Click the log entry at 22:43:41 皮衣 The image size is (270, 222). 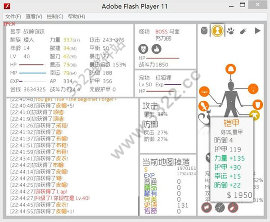pyautogui.click(x=39, y=158)
